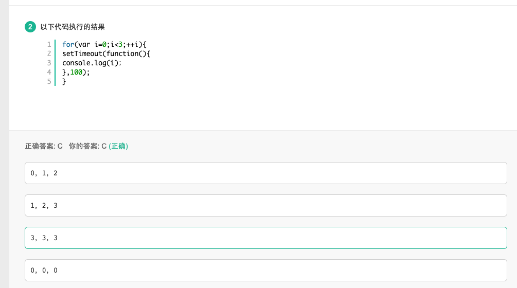Click the 正确答案: C label

[x=44, y=146]
